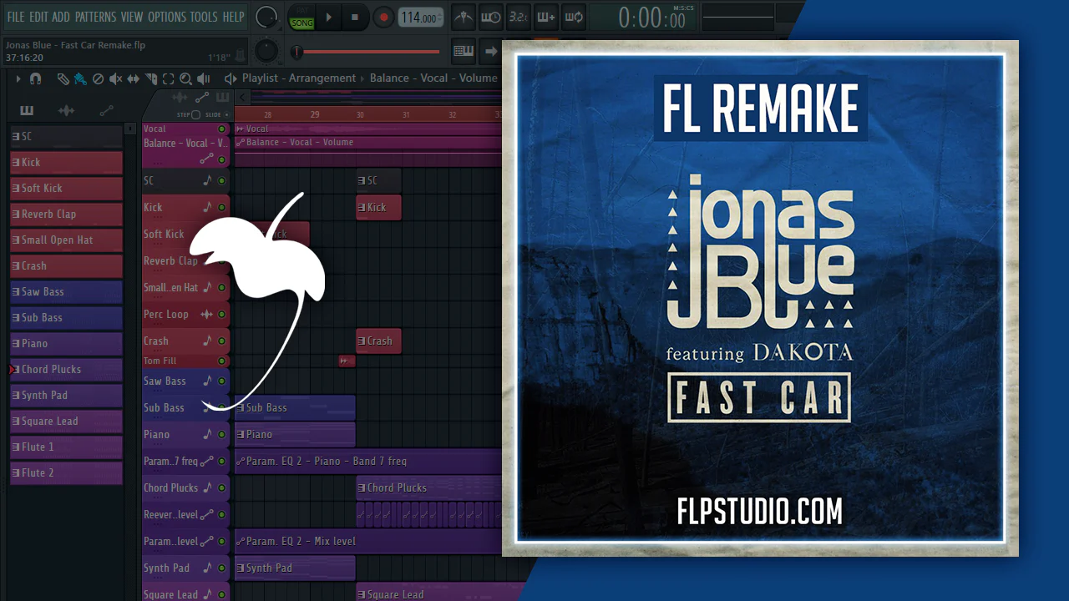Open playlist options menu arrow
This screenshot has height=601, width=1069.
click(x=18, y=78)
